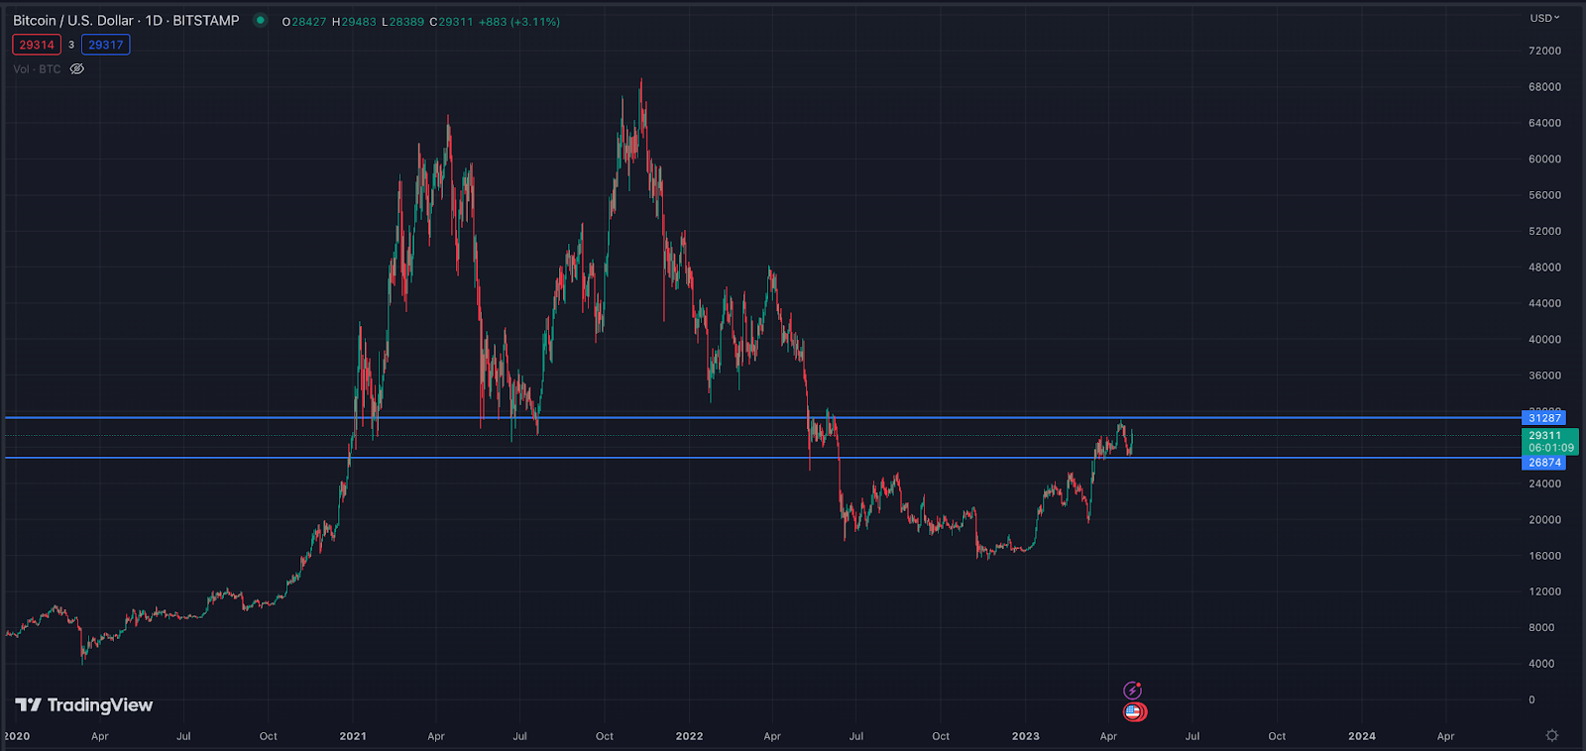Click the green market status dot
Screen dimensions: 1586x751
260,20
